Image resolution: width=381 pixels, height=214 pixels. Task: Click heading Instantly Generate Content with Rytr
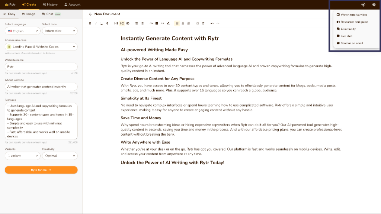(x=170, y=38)
